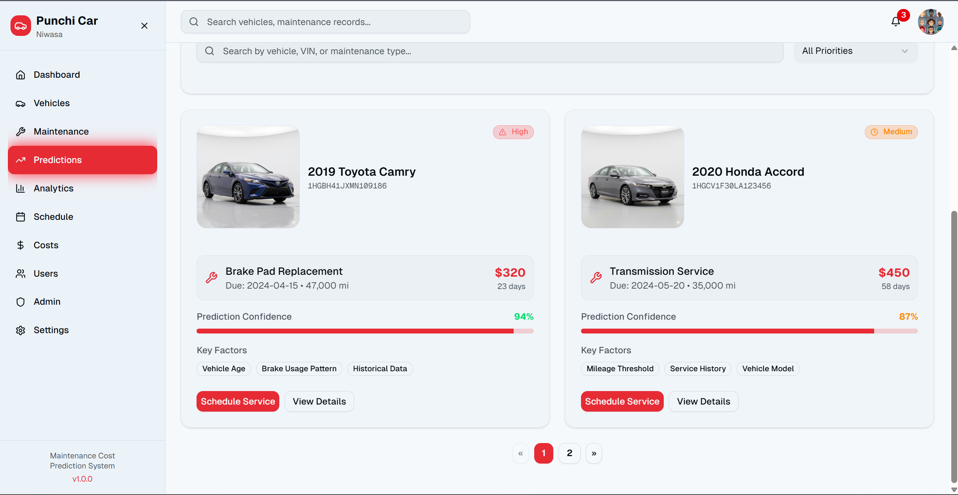The width and height of the screenshot is (958, 495).
Task: Click the Brake Usage Pattern key factor tag
Action: [298, 369]
